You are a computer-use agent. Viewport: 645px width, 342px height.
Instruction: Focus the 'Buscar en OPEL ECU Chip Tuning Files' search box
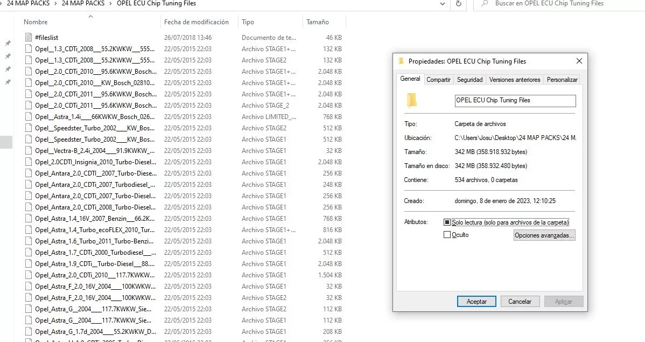coord(559,4)
